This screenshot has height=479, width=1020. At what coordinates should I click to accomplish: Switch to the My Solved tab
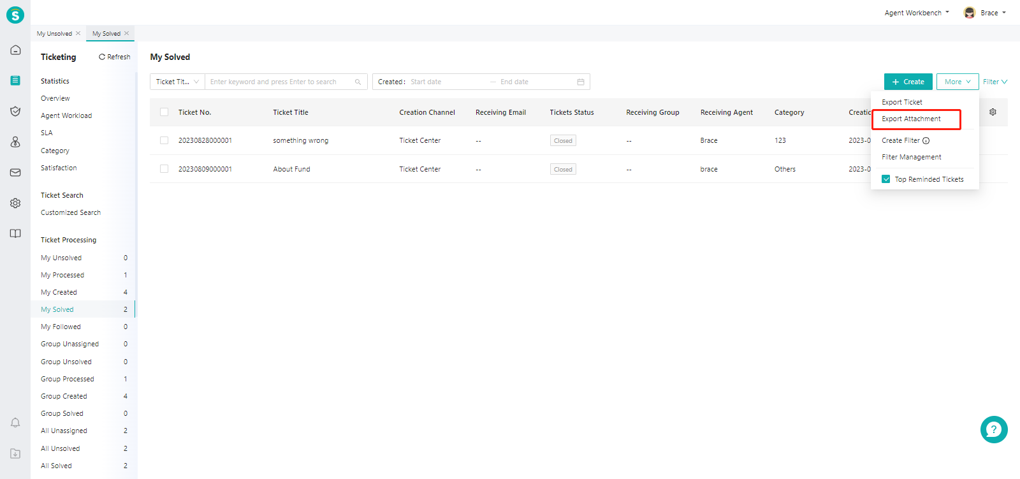(106, 33)
